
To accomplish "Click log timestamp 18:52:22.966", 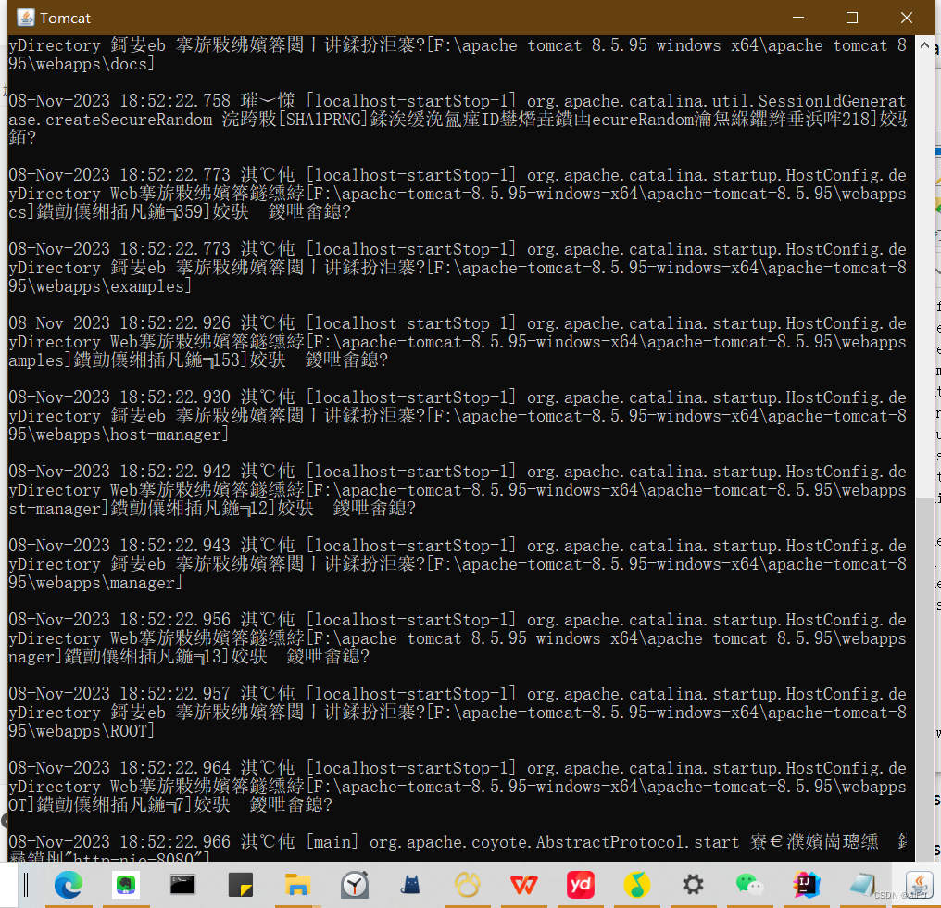I will click(x=175, y=842).
